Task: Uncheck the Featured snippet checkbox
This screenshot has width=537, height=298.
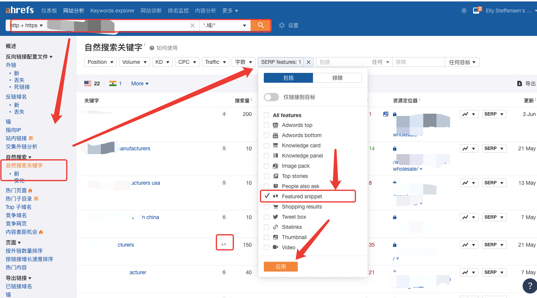Action: [x=266, y=196]
